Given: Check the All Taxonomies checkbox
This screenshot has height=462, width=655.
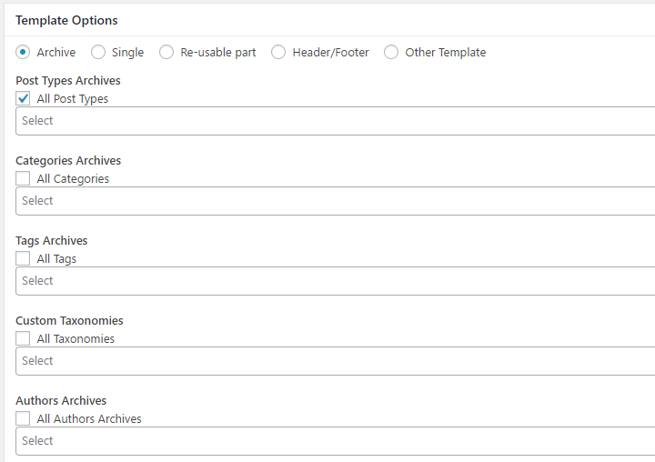Looking at the screenshot, I should coord(23,338).
